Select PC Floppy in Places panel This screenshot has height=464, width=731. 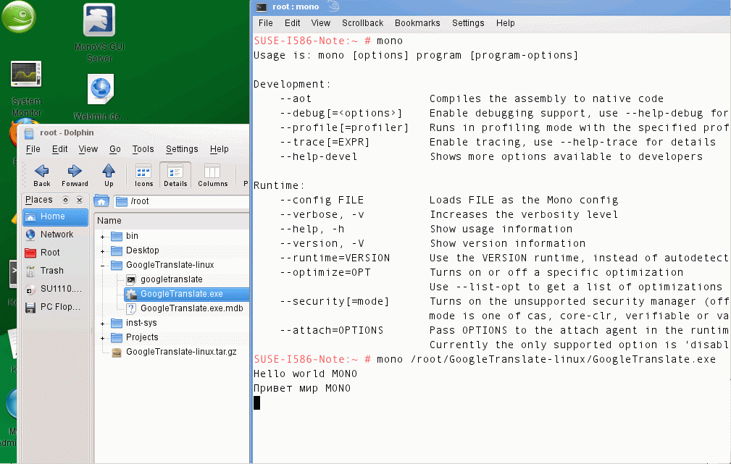tap(56, 308)
